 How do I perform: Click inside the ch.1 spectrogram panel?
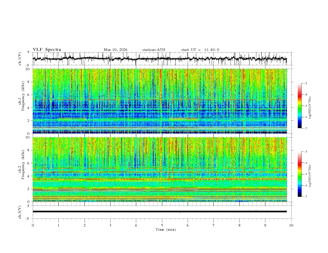[x=160, y=101]
